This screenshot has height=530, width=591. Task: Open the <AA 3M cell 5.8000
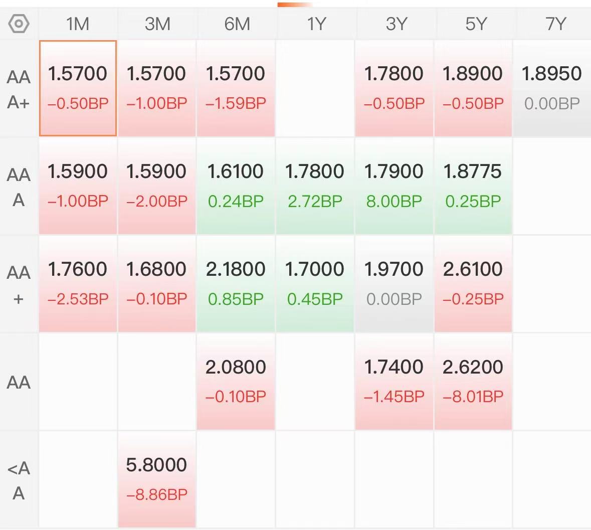157,479
